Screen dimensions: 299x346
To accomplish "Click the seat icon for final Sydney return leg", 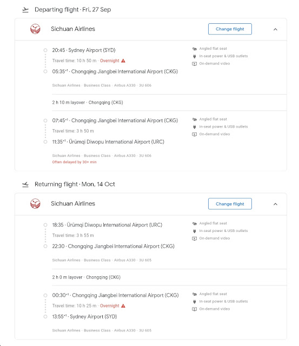I will [195, 294].
